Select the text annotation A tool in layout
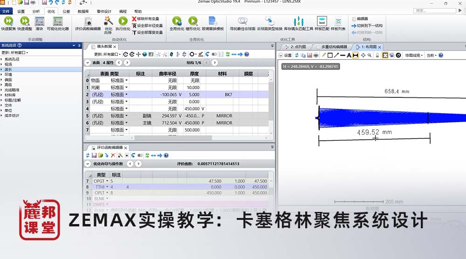466x259 pixels. pyautogui.click(x=349, y=55)
